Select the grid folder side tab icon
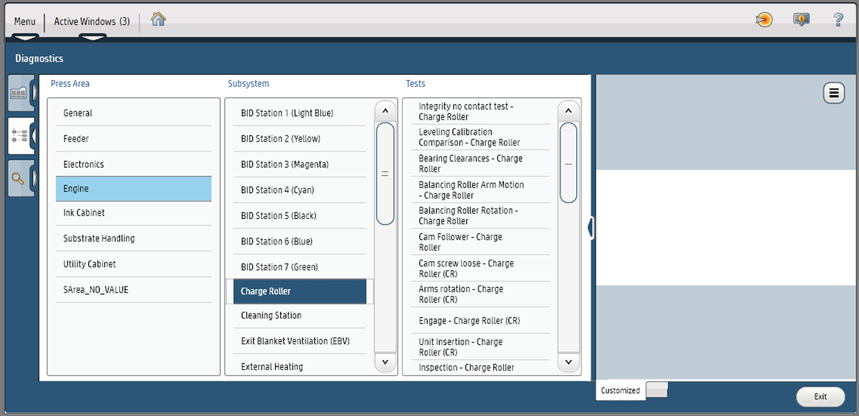Screen dimensions: 859x416 point(19,93)
